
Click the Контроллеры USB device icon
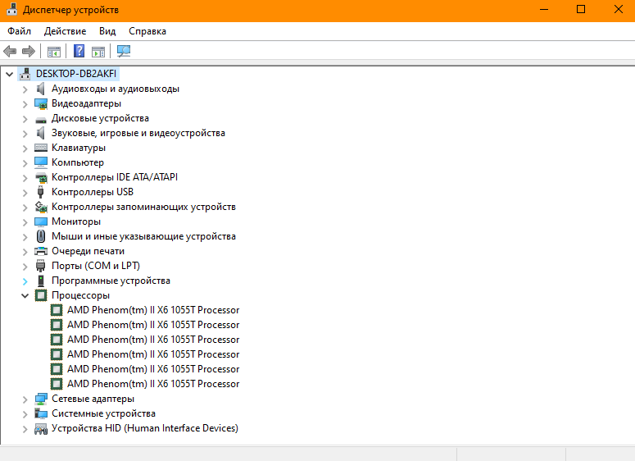pyautogui.click(x=41, y=192)
